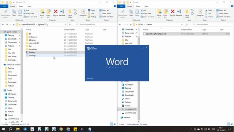This screenshot has width=234, height=132.
Task: Click Copy path in left Explorer ribbon
Action: (x=29, y=14)
